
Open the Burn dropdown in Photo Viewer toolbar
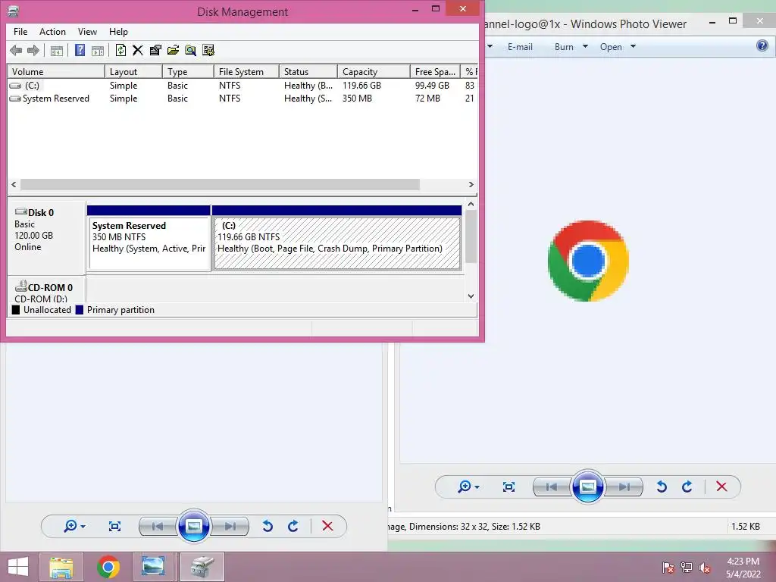click(571, 47)
